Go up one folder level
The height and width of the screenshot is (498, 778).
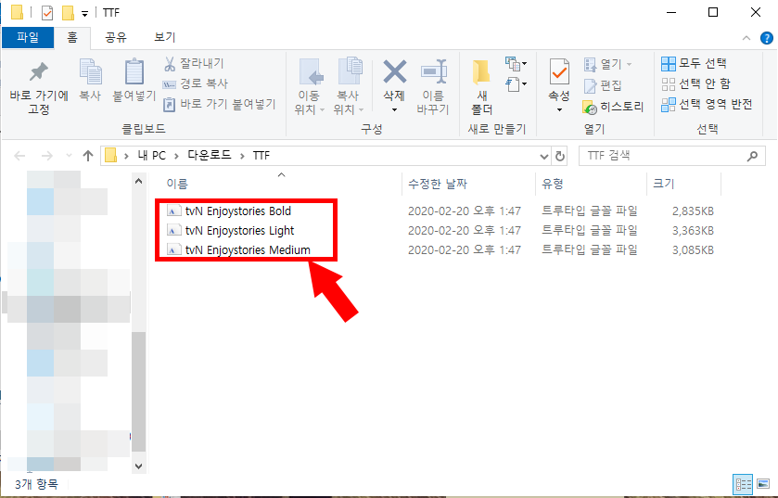click(x=88, y=156)
